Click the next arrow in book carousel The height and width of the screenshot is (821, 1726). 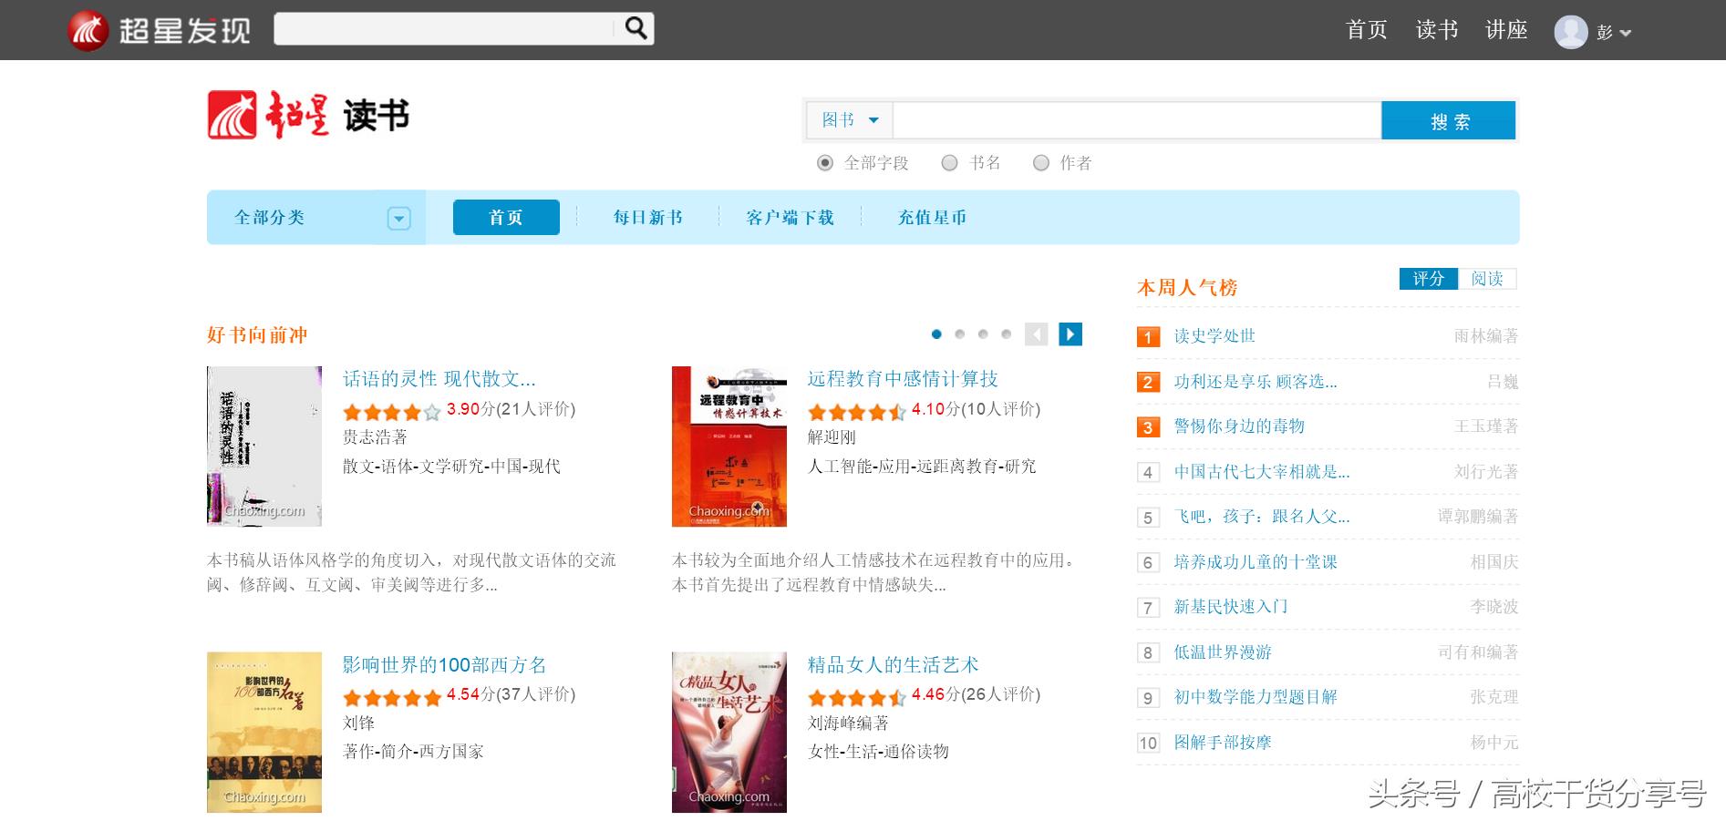[1070, 334]
